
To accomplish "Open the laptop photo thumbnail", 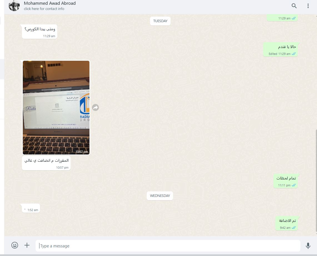I will pos(56,107).
